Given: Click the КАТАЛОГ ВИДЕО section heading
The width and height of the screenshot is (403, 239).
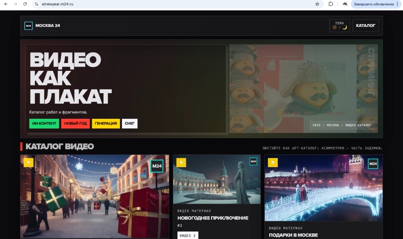Looking at the screenshot, I should (x=60, y=146).
